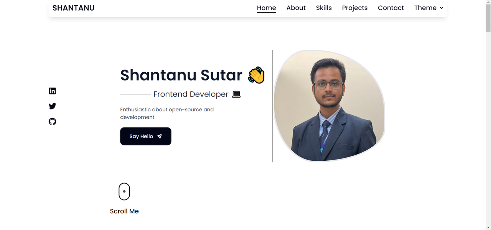491x230 pixels.
Task: Click the SHANTANU logo text
Action: click(74, 8)
